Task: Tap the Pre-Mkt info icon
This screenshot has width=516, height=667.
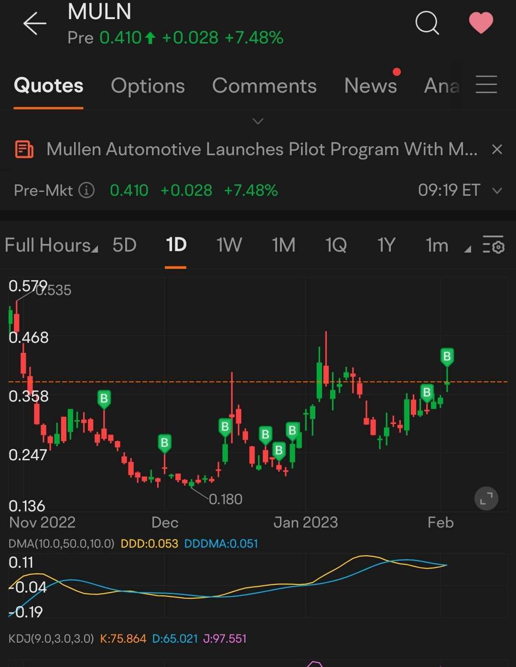Action: pyautogui.click(x=86, y=191)
